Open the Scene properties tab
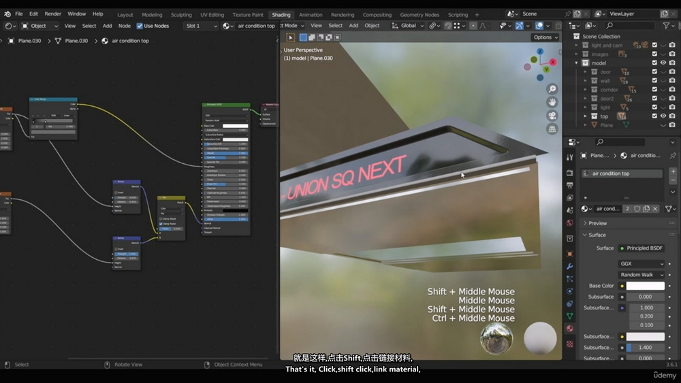Image resolution: width=681 pixels, height=383 pixels. point(570,210)
